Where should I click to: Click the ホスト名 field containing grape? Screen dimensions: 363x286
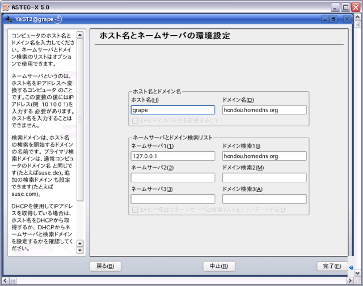pos(172,110)
